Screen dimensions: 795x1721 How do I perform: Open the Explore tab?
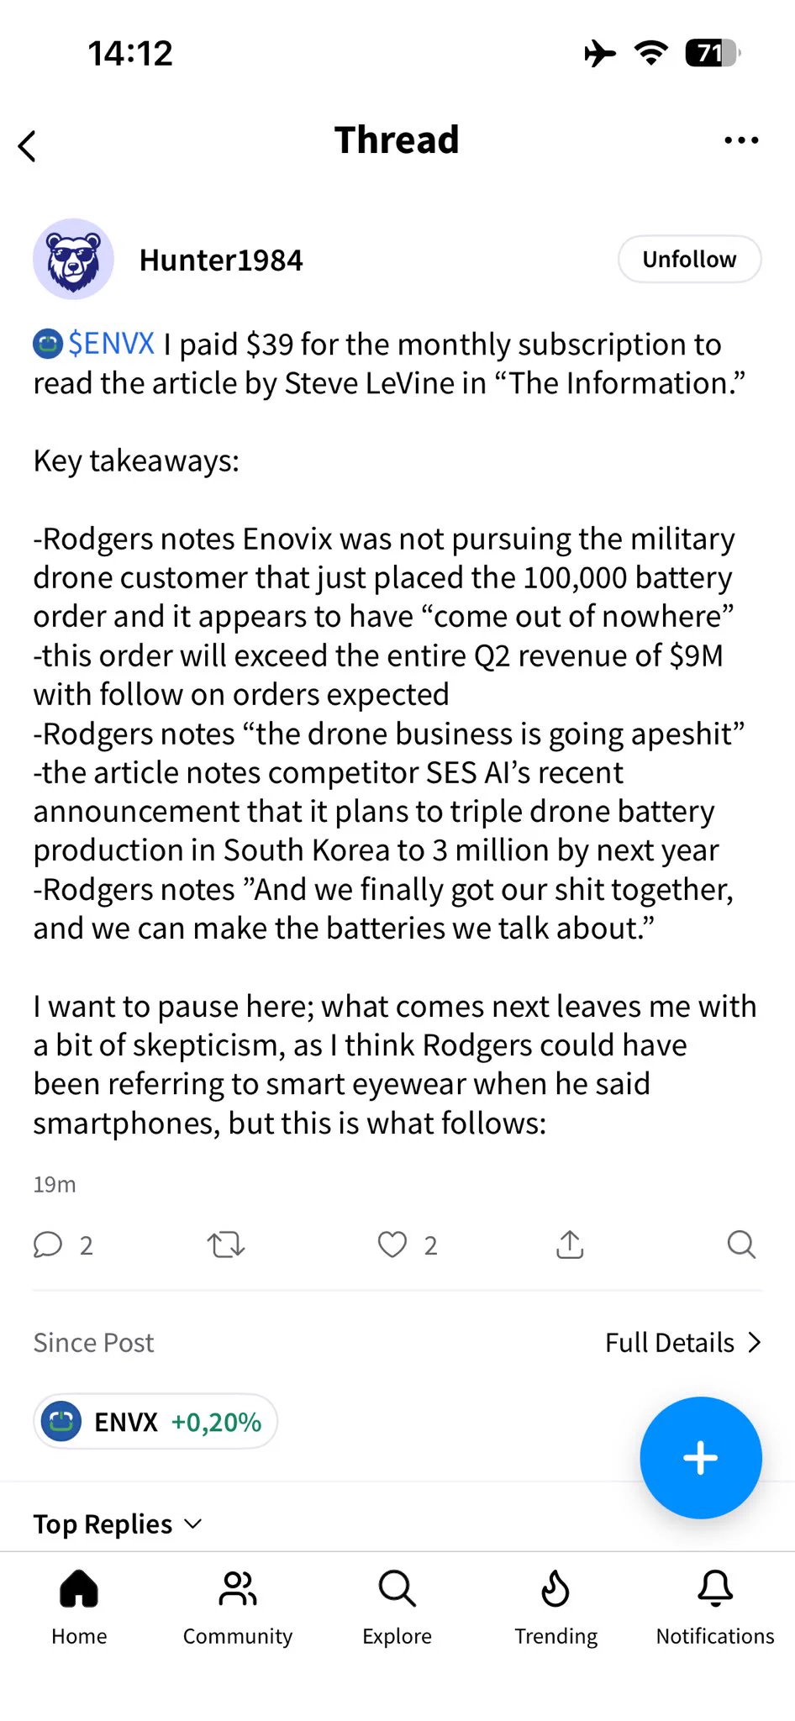coord(397,1608)
